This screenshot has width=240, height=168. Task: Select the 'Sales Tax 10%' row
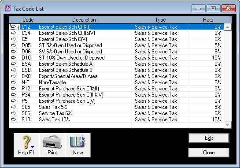click(116, 119)
